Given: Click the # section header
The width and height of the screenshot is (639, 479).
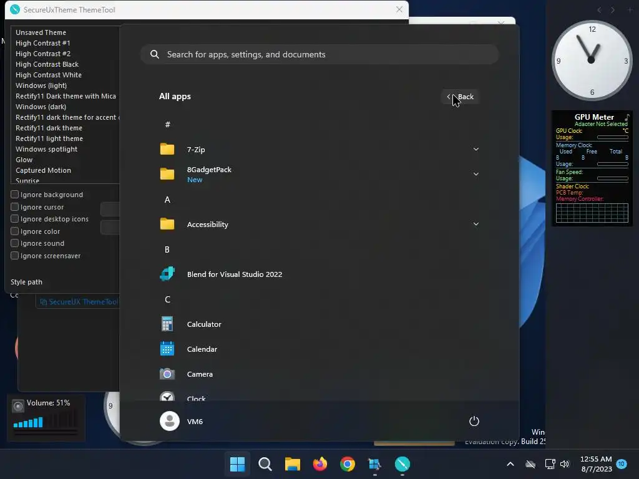Looking at the screenshot, I should click(x=167, y=124).
